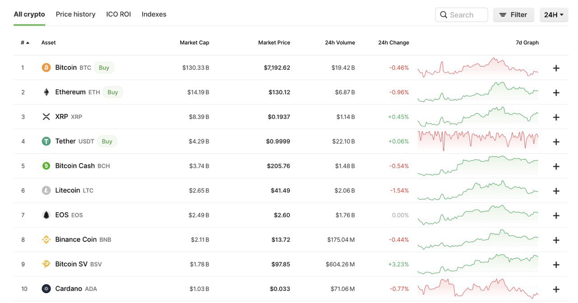
Task: Click Bitcoin SV change +3.23%
Action: click(x=398, y=264)
